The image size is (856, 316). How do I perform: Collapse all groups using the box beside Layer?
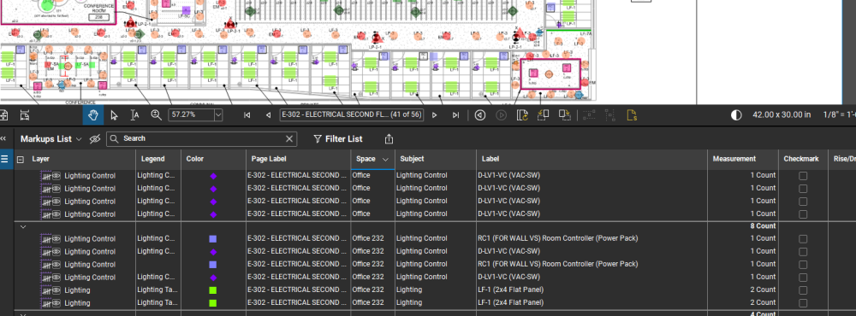point(21,160)
